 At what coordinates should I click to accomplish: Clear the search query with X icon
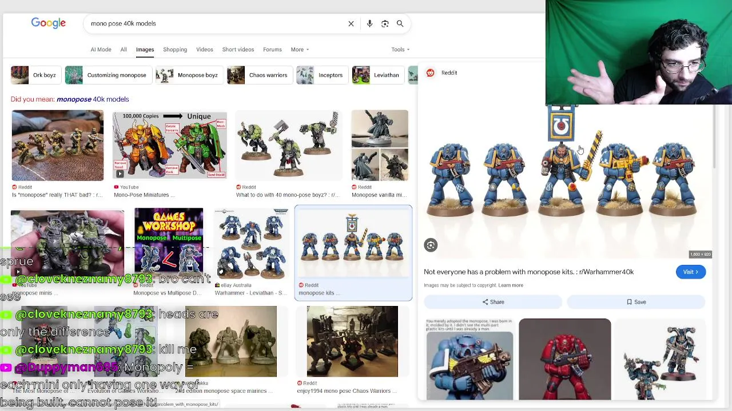coord(351,24)
